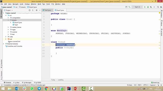Screen dimensions: 163x91
Task: Open the Refactor menu
Action: point(34,4)
